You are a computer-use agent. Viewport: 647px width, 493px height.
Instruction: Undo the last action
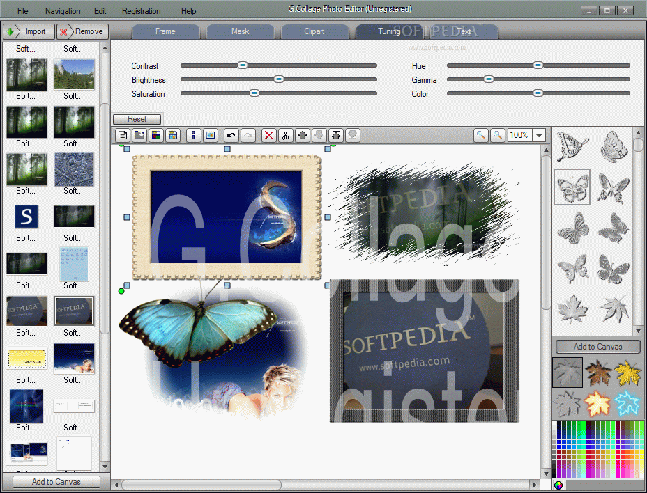(x=231, y=135)
